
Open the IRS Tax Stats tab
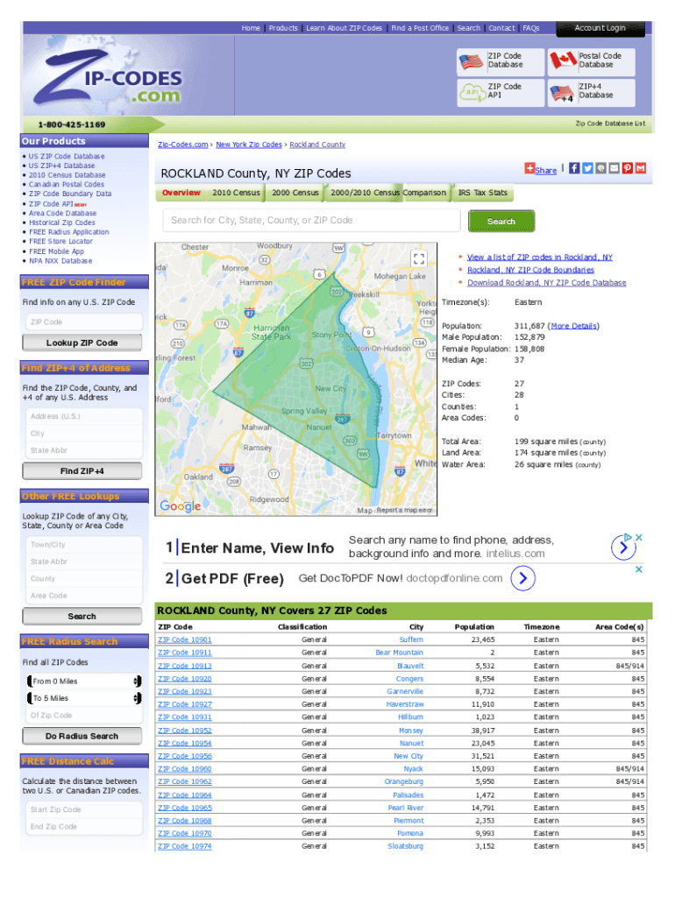[482, 193]
